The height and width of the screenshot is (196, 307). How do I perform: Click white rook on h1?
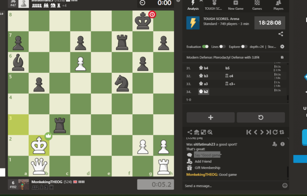[163, 166]
